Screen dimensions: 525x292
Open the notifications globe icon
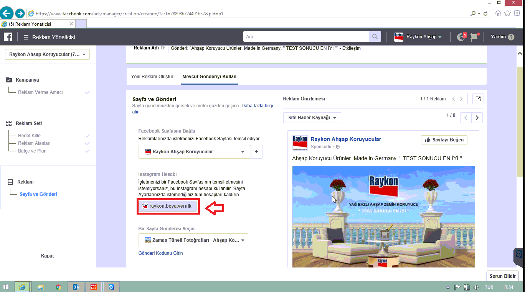click(x=461, y=37)
